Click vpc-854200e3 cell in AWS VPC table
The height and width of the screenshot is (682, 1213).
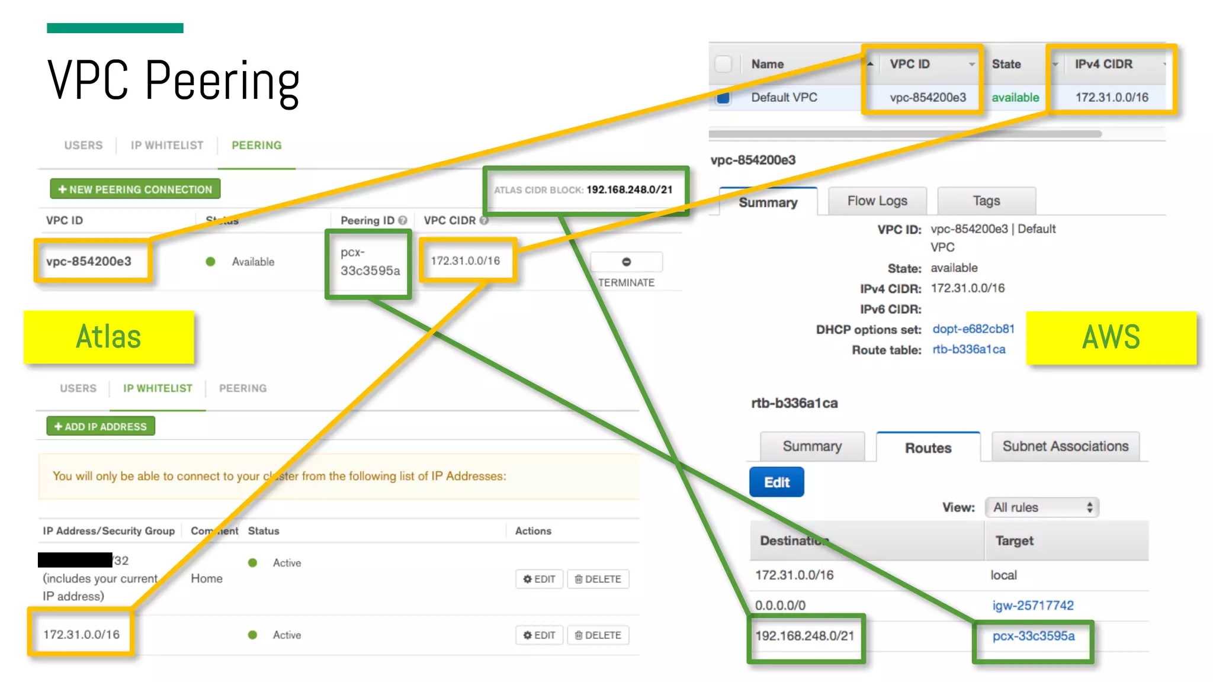928,97
